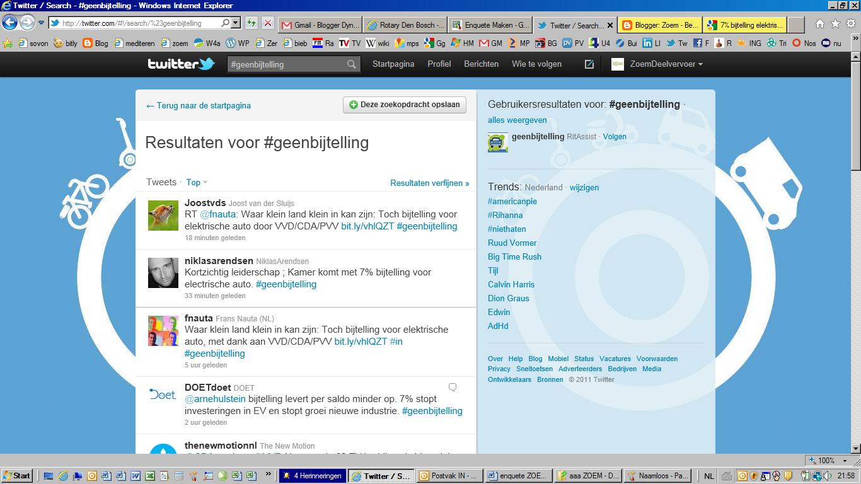Switch to the Enquete Maken tab

(490, 25)
